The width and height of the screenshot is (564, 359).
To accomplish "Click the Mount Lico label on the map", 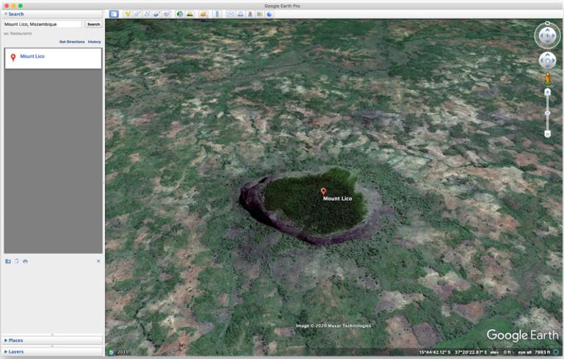I will tap(337, 198).
